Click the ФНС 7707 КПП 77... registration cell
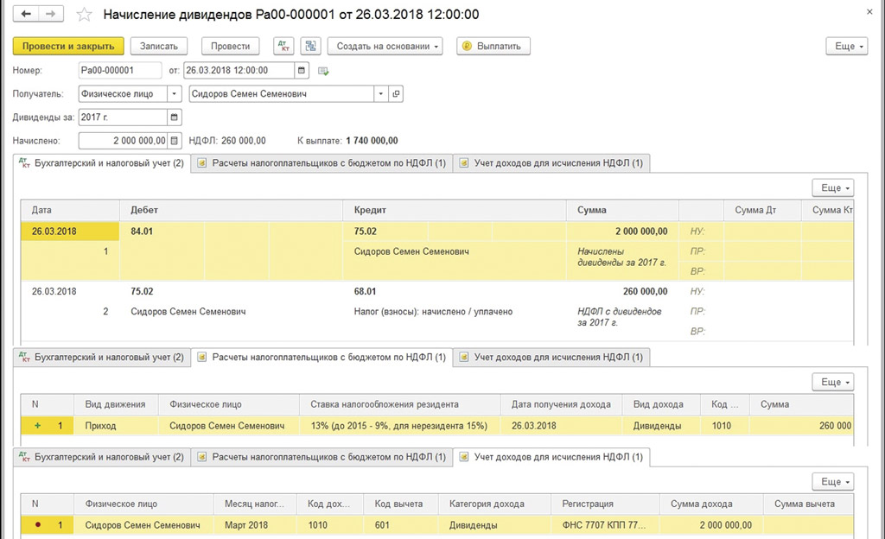 click(604, 525)
